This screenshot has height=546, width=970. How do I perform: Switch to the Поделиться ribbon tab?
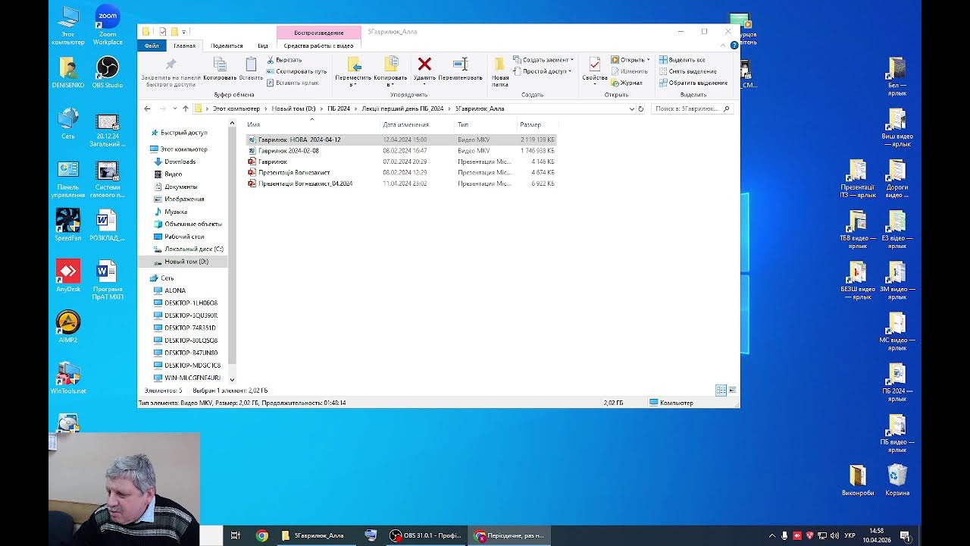227,45
